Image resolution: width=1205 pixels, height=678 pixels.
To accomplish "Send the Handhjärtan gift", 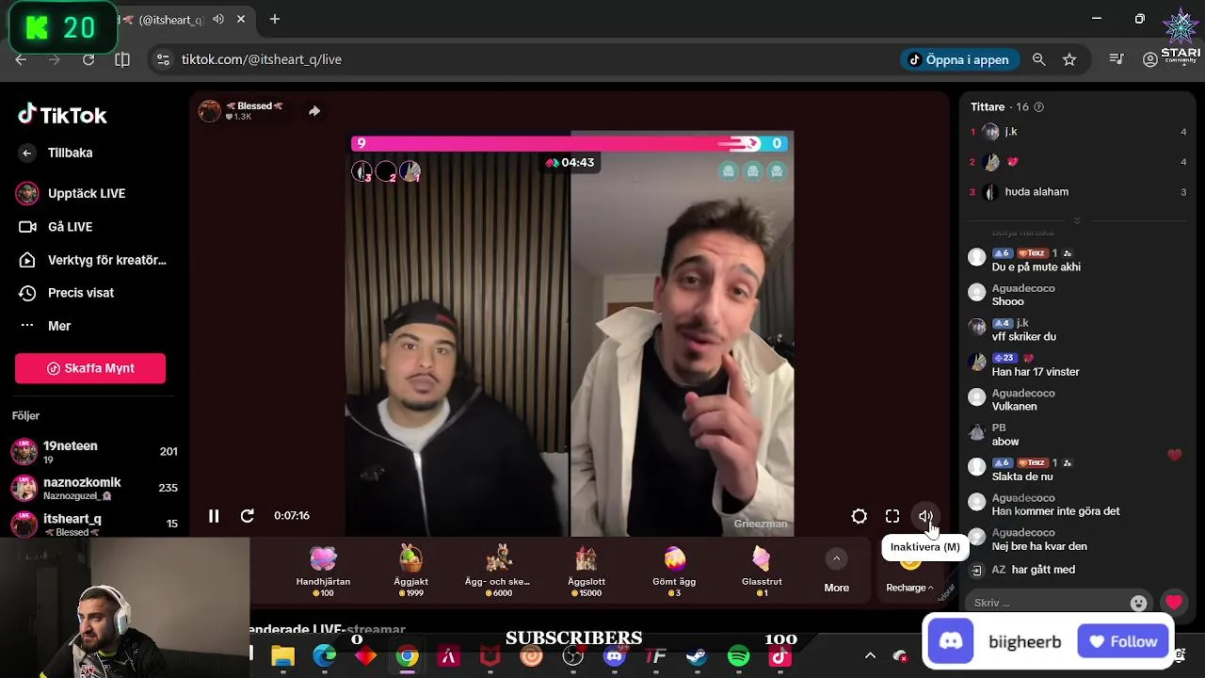I will click(323, 571).
